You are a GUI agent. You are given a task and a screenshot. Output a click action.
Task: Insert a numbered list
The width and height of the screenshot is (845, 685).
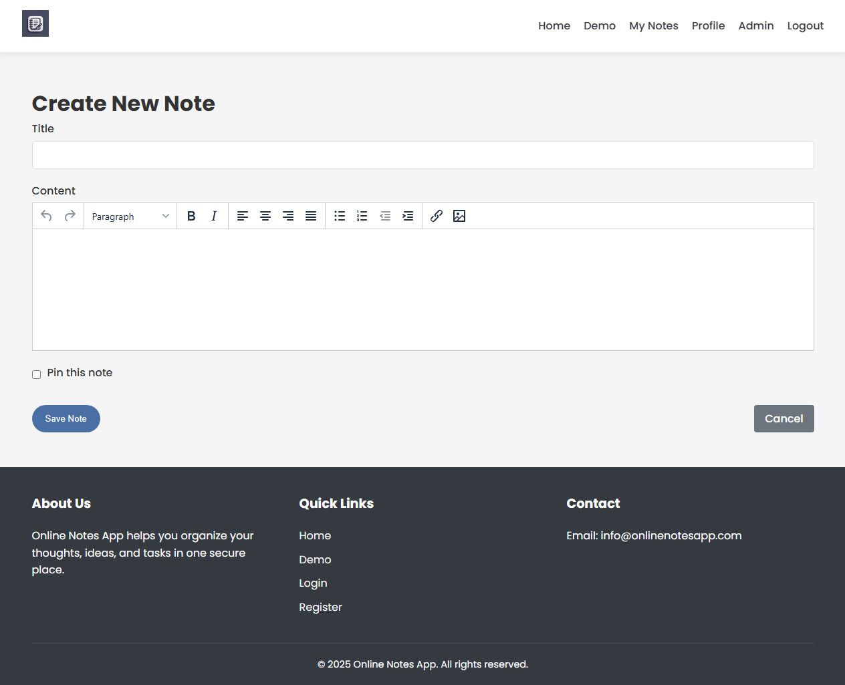[362, 216]
